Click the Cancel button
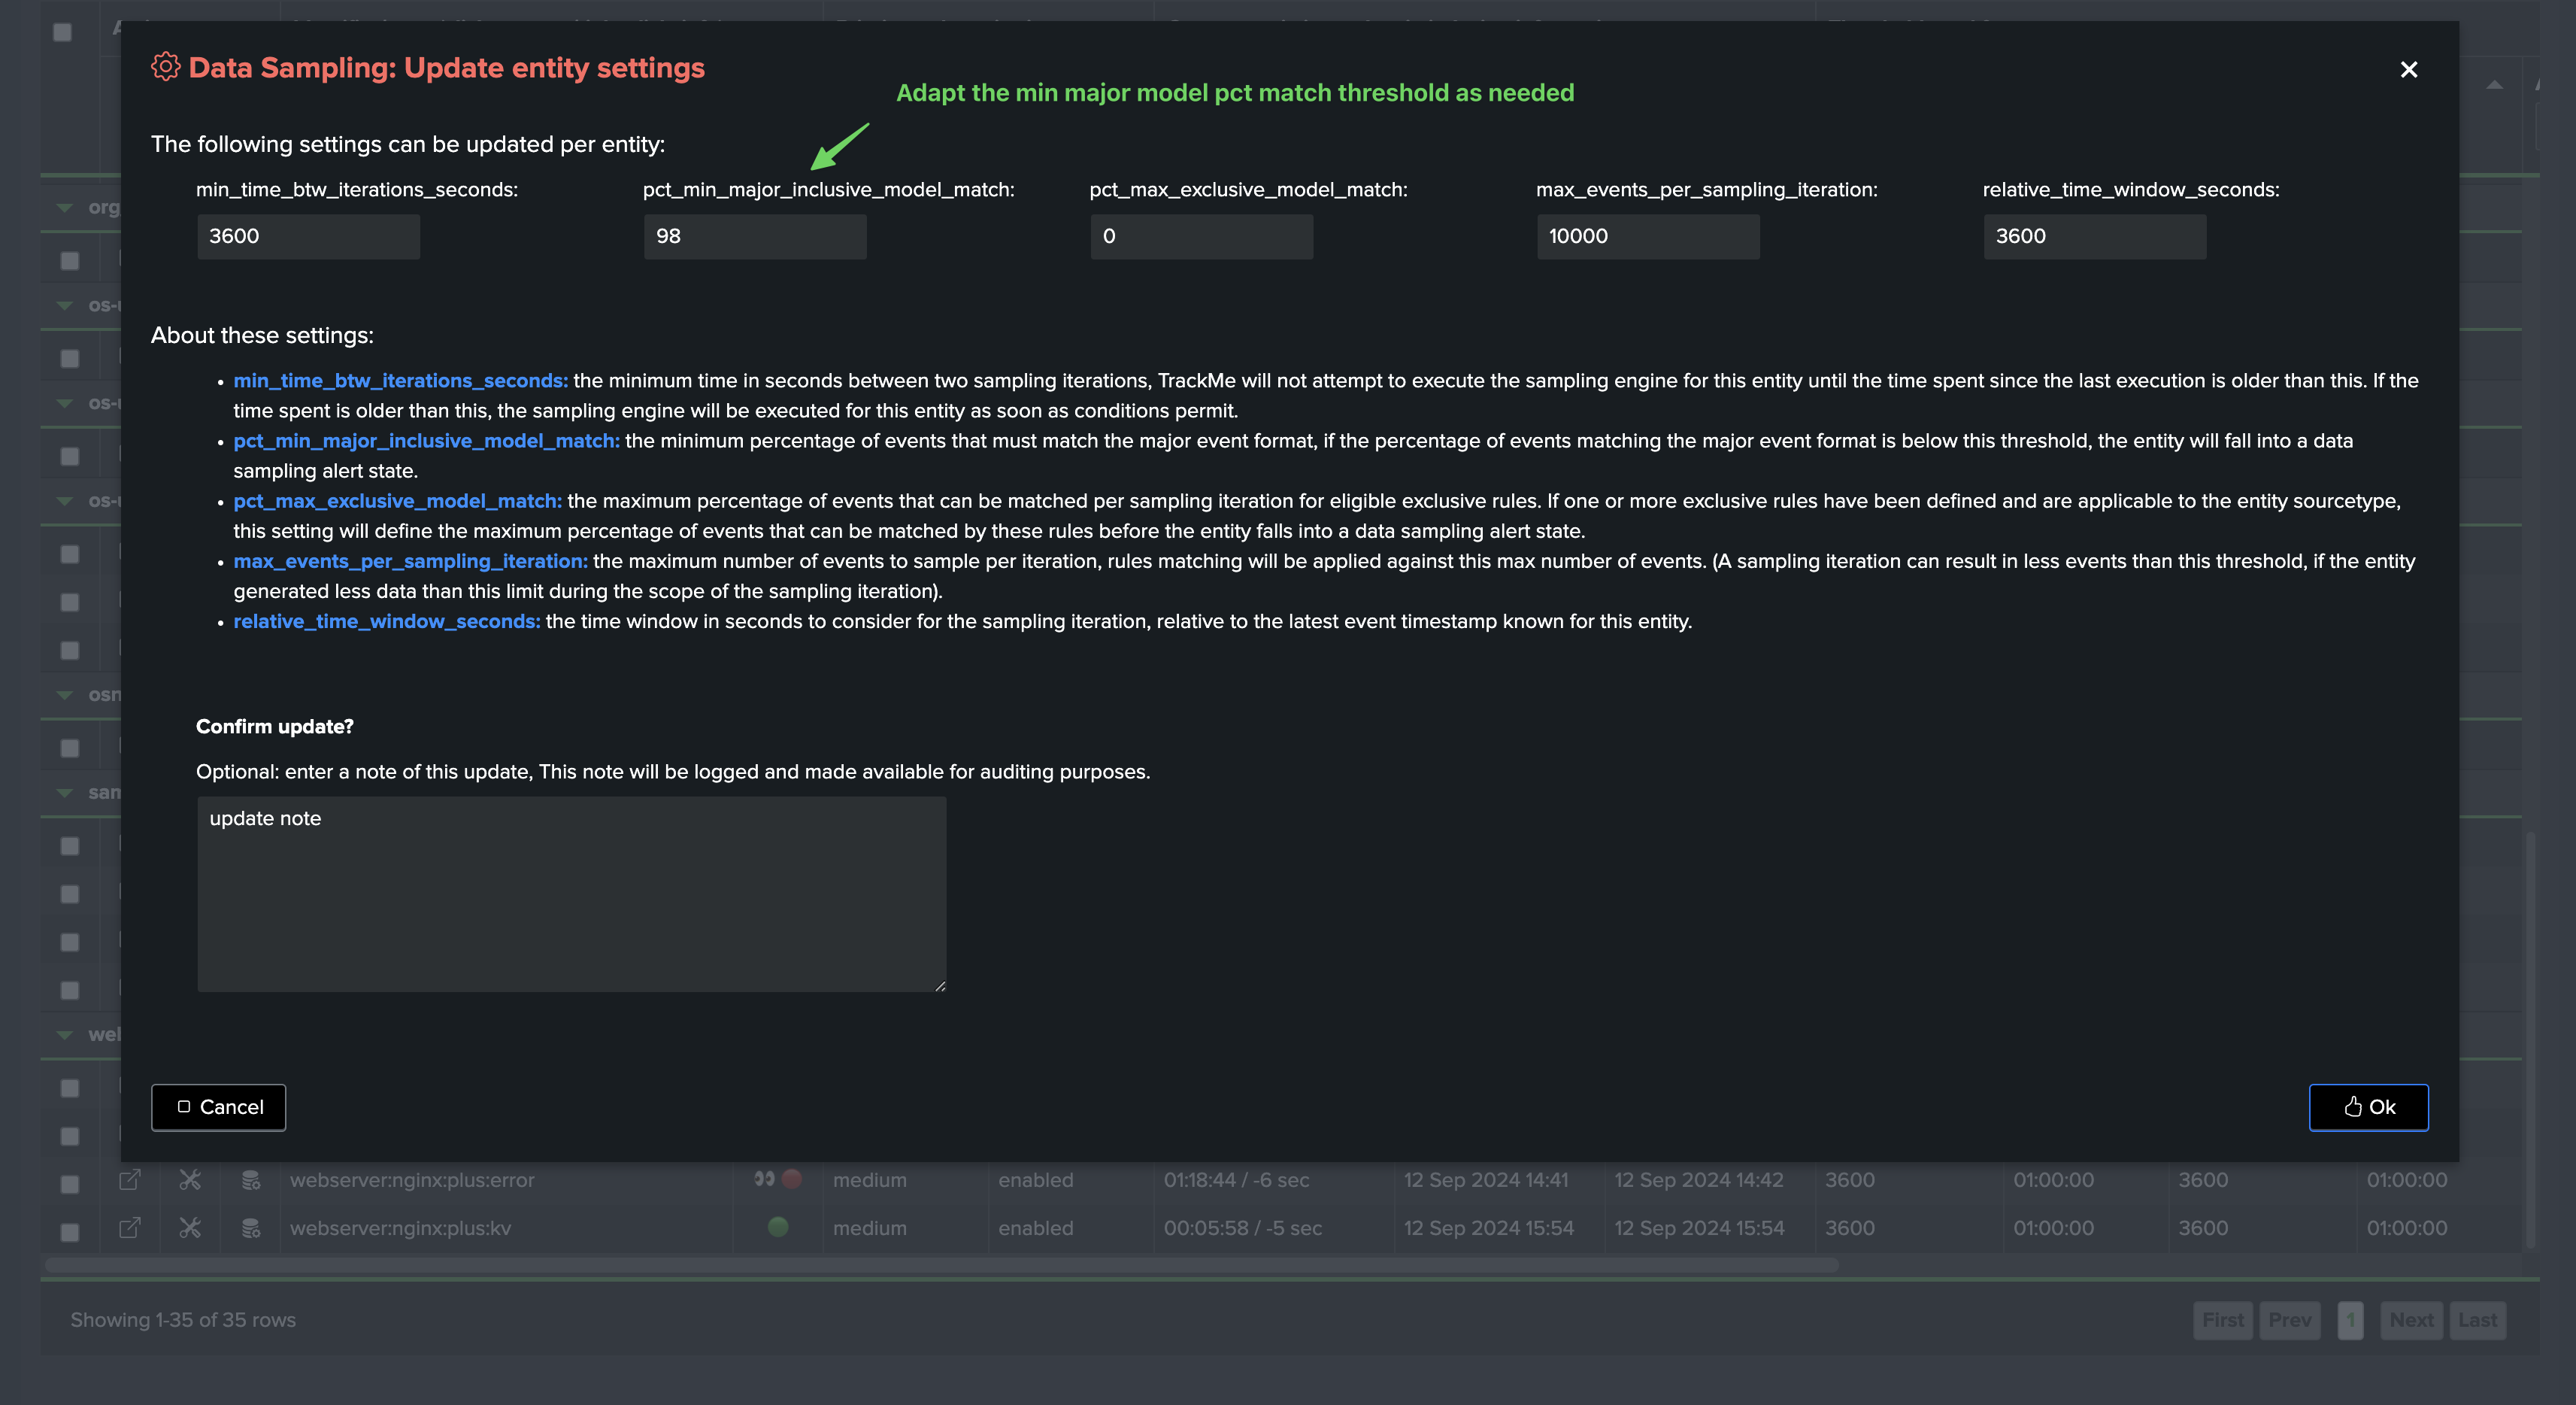 (219, 1107)
